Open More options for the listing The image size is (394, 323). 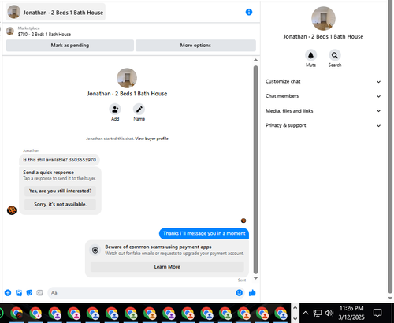(x=195, y=46)
